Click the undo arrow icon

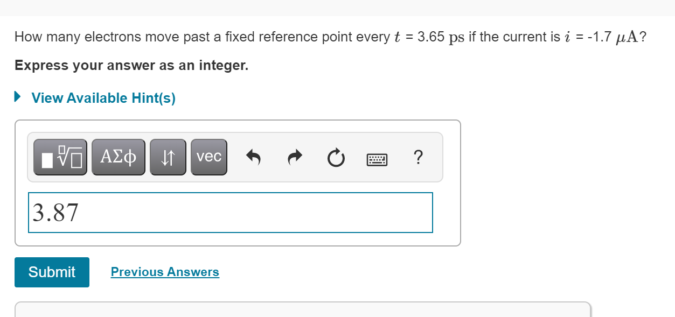click(x=253, y=157)
